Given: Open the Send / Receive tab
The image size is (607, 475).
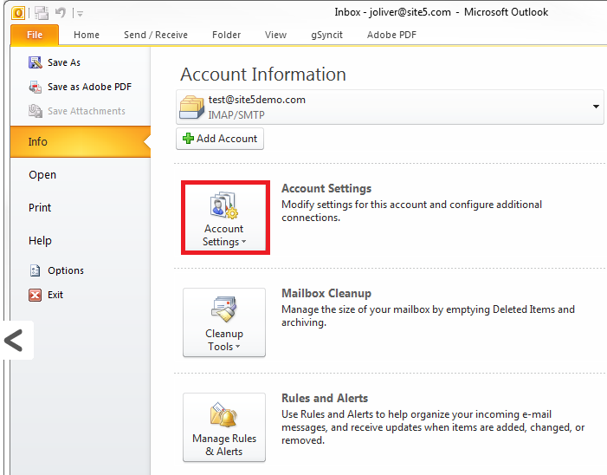Looking at the screenshot, I should [x=155, y=35].
